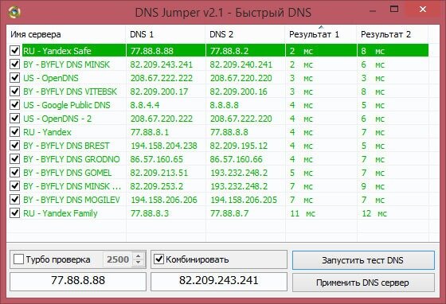Click Применить DNS сервер button
446x304 pixels.
[363, 283]
